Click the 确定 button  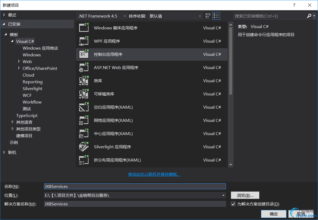[x=273, y=214]
